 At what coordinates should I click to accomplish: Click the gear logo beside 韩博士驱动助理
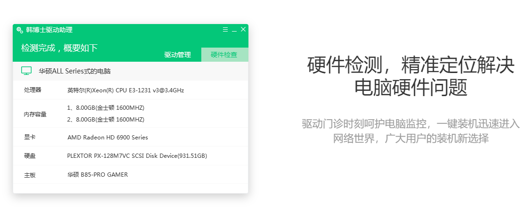[20, 30]
